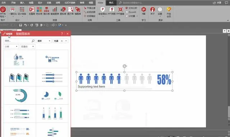Viewport: 230px width, 137px height.
Task: Launch the PPT瘦身 slimming tool
Action: pos(120,11)
